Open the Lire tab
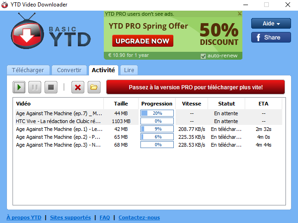Viewport: 298px width, 223px height. pyautogui.click(x=129, y=70)
